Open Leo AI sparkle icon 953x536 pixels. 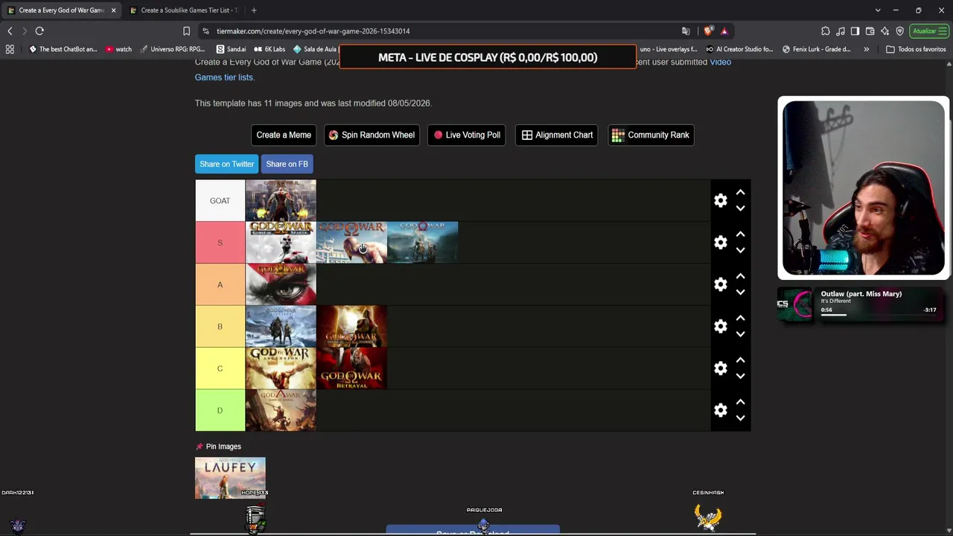(x=885, y=31)
